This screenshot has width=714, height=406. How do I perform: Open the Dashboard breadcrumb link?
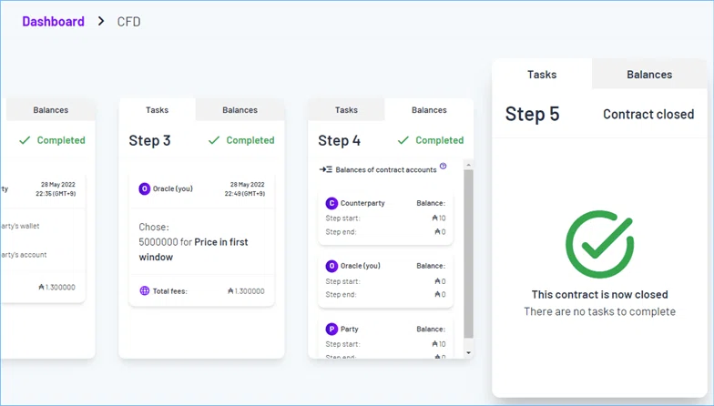click(53, 22)
